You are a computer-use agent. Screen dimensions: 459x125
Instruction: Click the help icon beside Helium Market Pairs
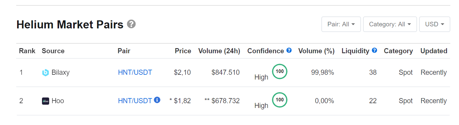[131, 24]
